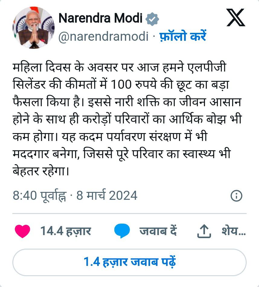Open the @narendramodi handle link
Image resolution: width=259 pixels, height=287 pixels.
[103, 36]
